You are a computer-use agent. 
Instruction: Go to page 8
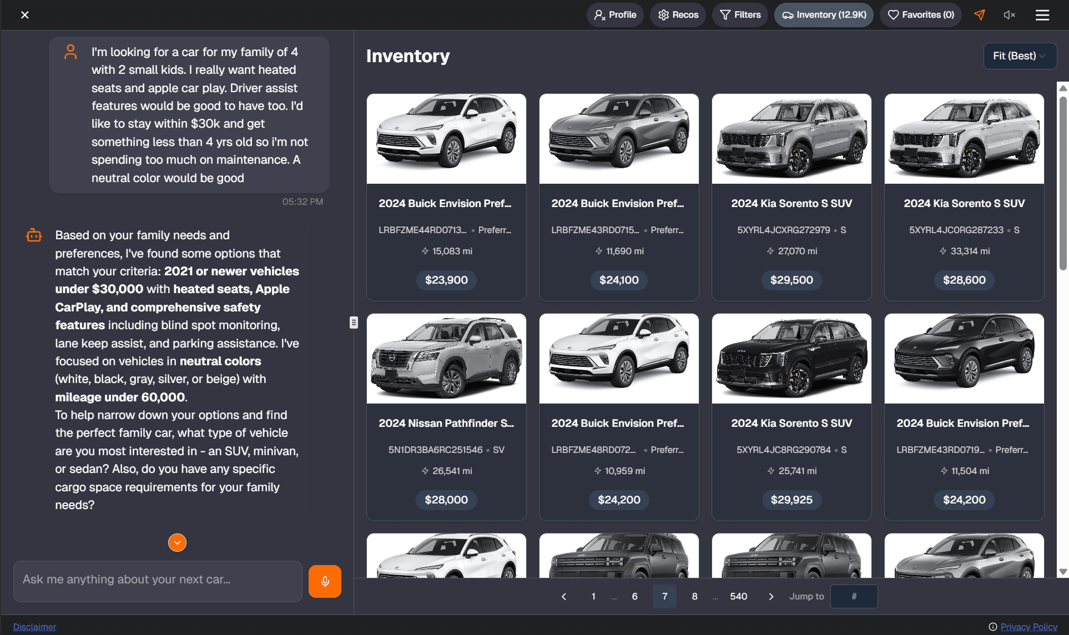pyautogui.click(x=694, y=597)
